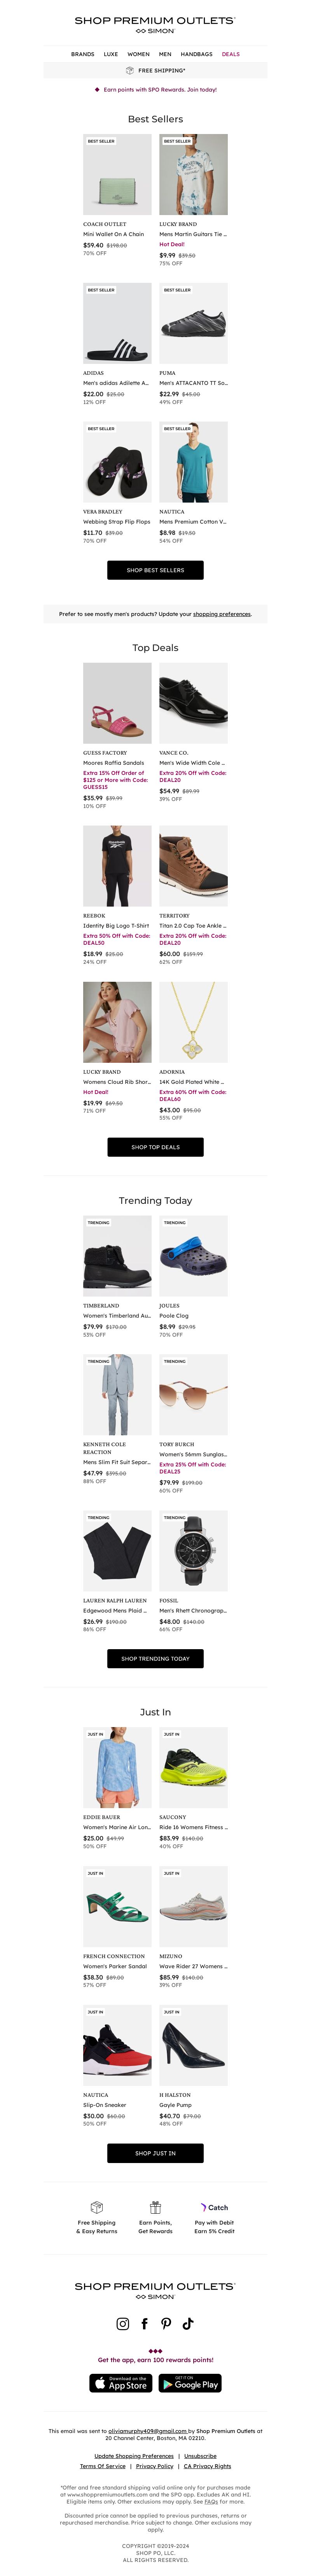Open the Google Play badge
Screen dimensions: 311x2576
(x=190, y=2383)
